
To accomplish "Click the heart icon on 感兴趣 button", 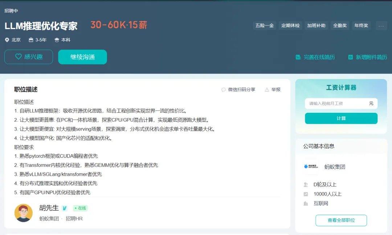I will 18,57.
